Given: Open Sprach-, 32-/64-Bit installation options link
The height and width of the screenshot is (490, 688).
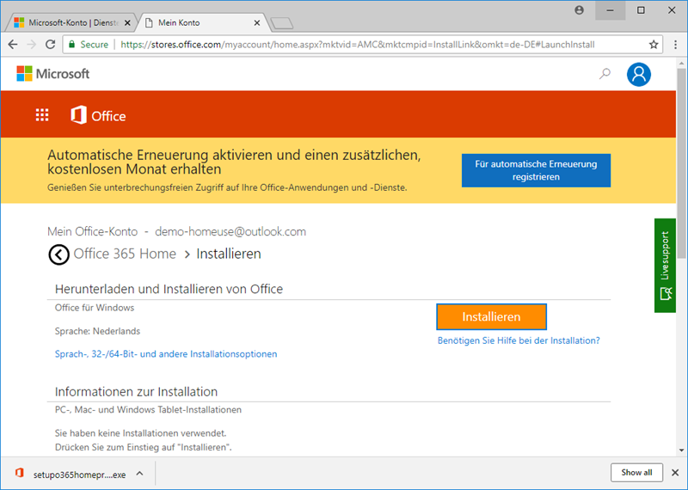Looking at the screenshot, I should [166, 354].
